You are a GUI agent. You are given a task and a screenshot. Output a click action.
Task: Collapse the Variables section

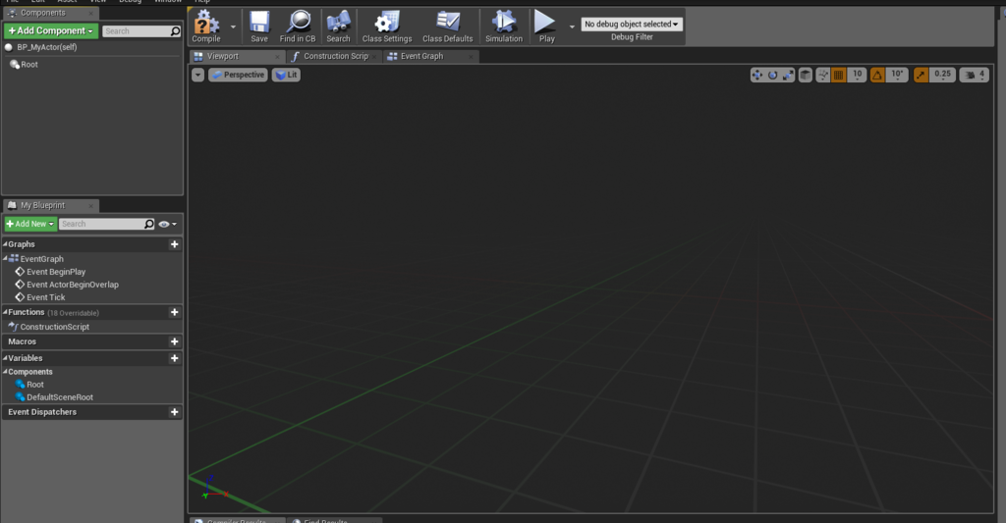pyautogui.click(x=5, y=357)
